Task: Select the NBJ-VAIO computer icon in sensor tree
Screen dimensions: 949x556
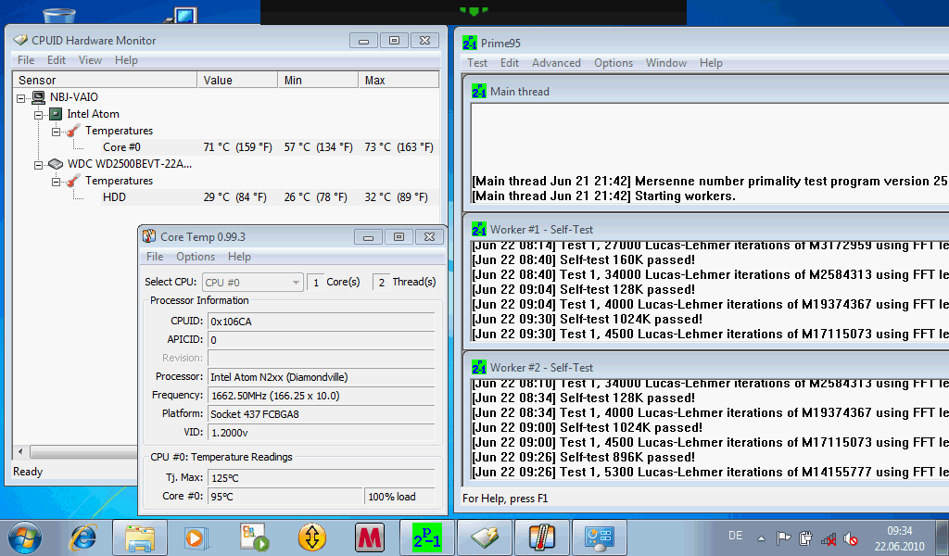Action: [38, 96]
